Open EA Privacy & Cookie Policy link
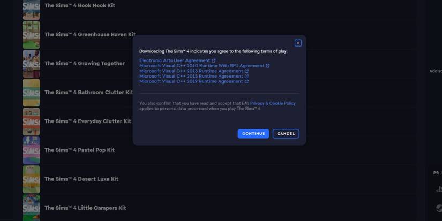The image size is (442, 221). [273, 103]
